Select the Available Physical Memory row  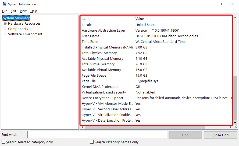tap(156, 58)
